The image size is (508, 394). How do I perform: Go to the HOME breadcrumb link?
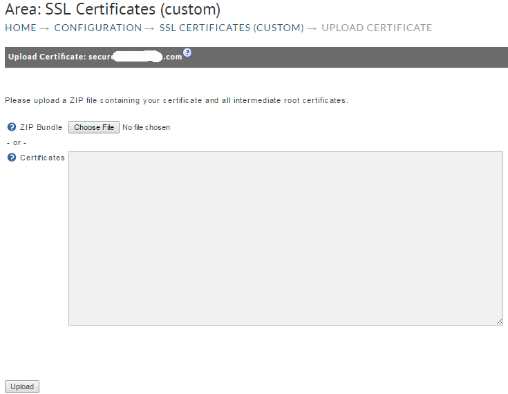point(21,28)
